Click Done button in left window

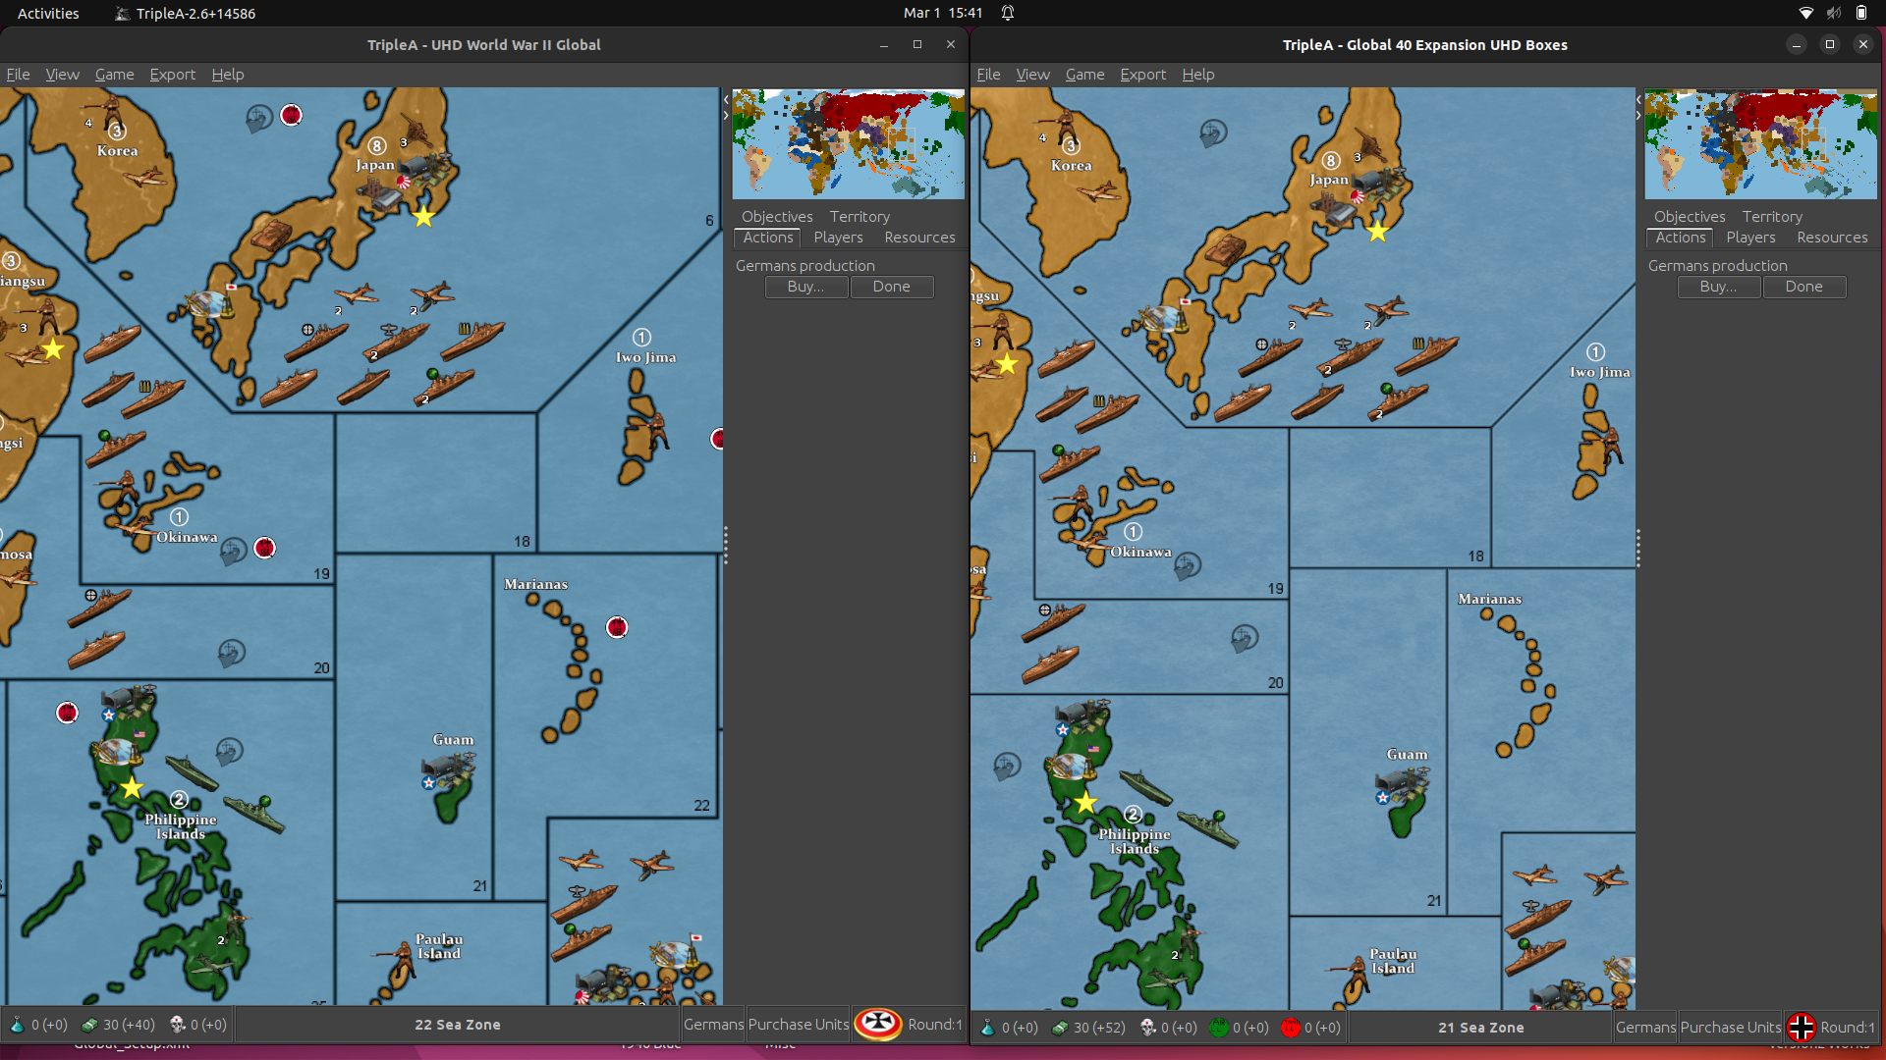coord(891,287)
